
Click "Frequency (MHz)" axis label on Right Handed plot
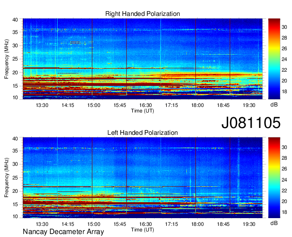[x=6, y=59]
